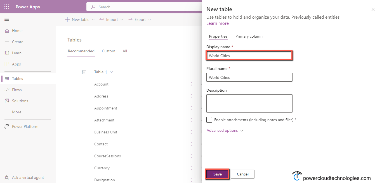Click the Home icon in sidebar
Screen dimensions: 382x183
point(7,31)
